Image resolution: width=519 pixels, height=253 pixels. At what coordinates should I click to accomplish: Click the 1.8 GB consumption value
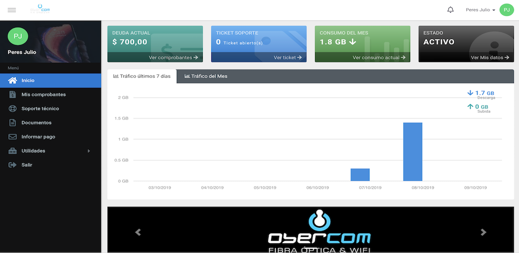338,42
